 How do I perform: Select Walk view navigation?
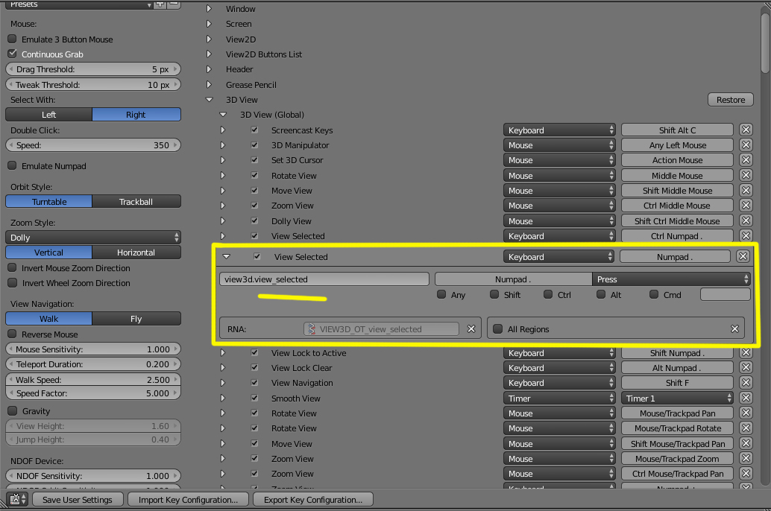[48, 318]
